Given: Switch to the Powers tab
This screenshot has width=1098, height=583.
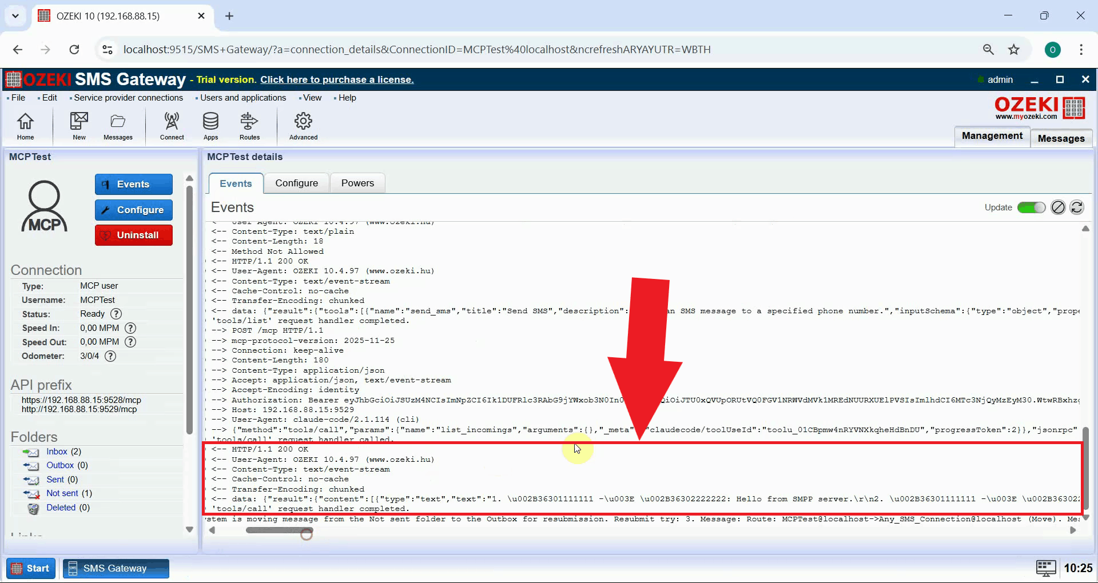Looking at the screenshot, I should point(357,183).
